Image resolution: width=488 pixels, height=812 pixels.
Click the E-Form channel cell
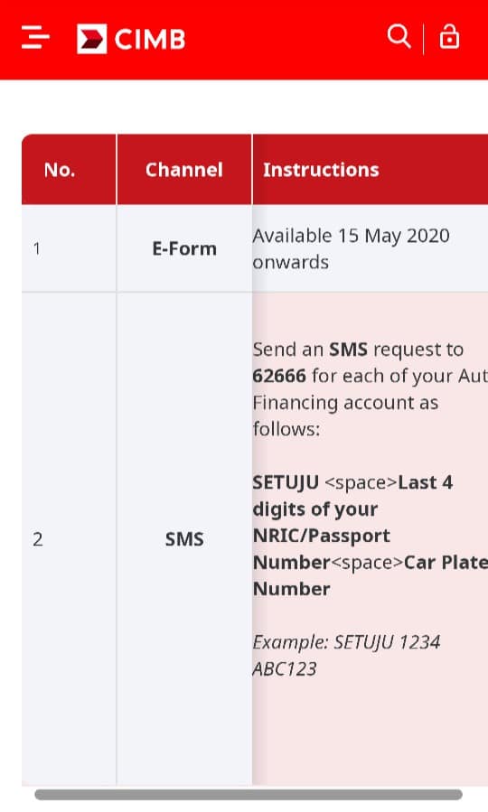(184, 248)
